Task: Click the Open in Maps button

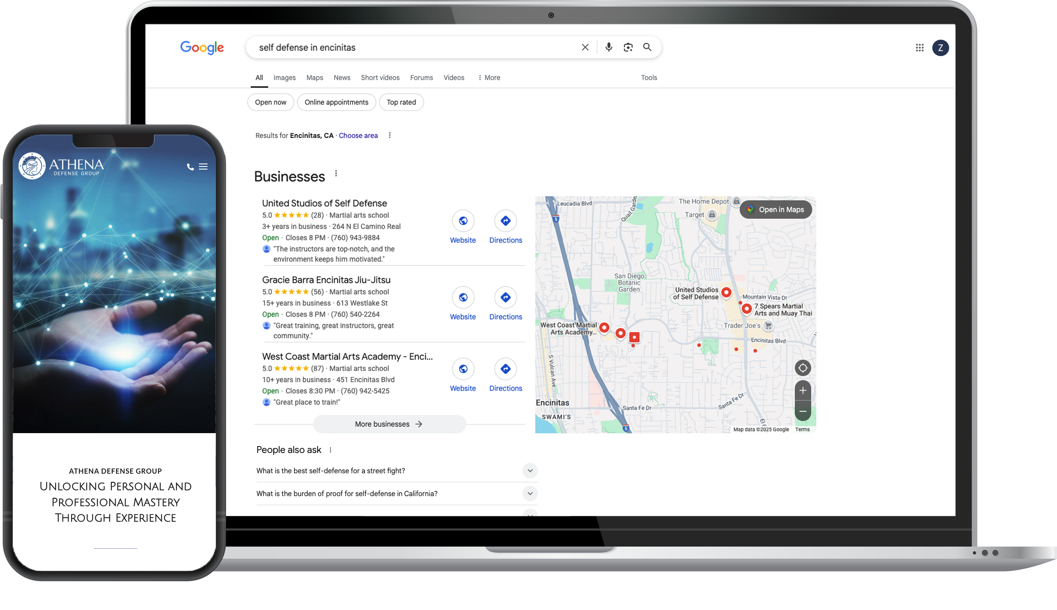Action: [x=775, y=209]
